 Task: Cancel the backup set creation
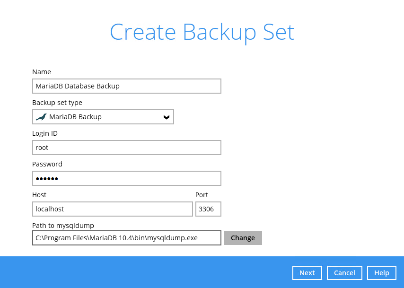tap(344, 273)
